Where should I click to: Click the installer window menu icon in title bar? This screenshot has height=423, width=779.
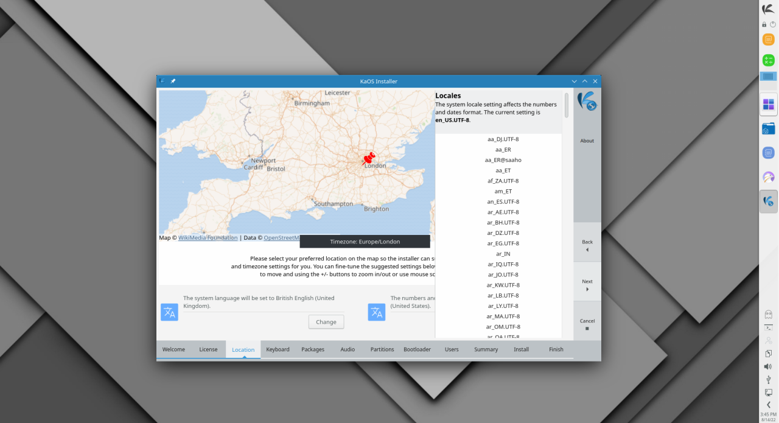(x=162, y=81)
